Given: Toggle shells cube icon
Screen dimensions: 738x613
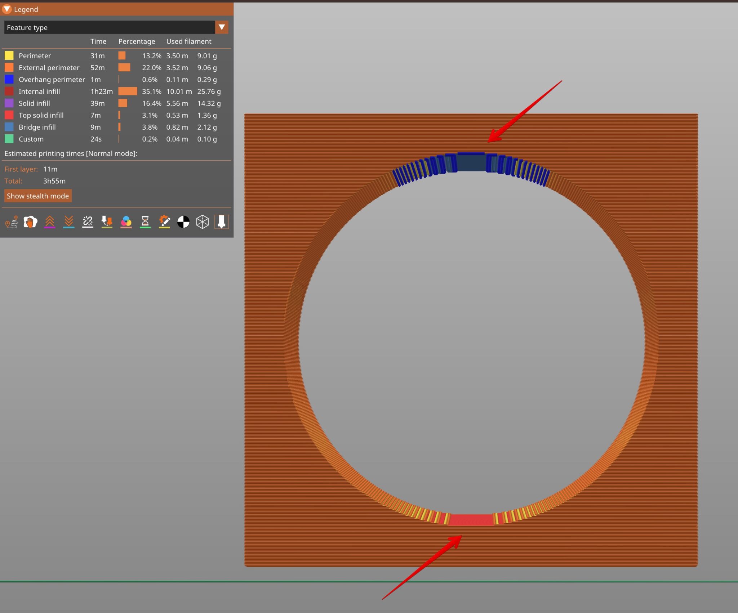Looking at the screenshot, I should (x=203, y=222).
